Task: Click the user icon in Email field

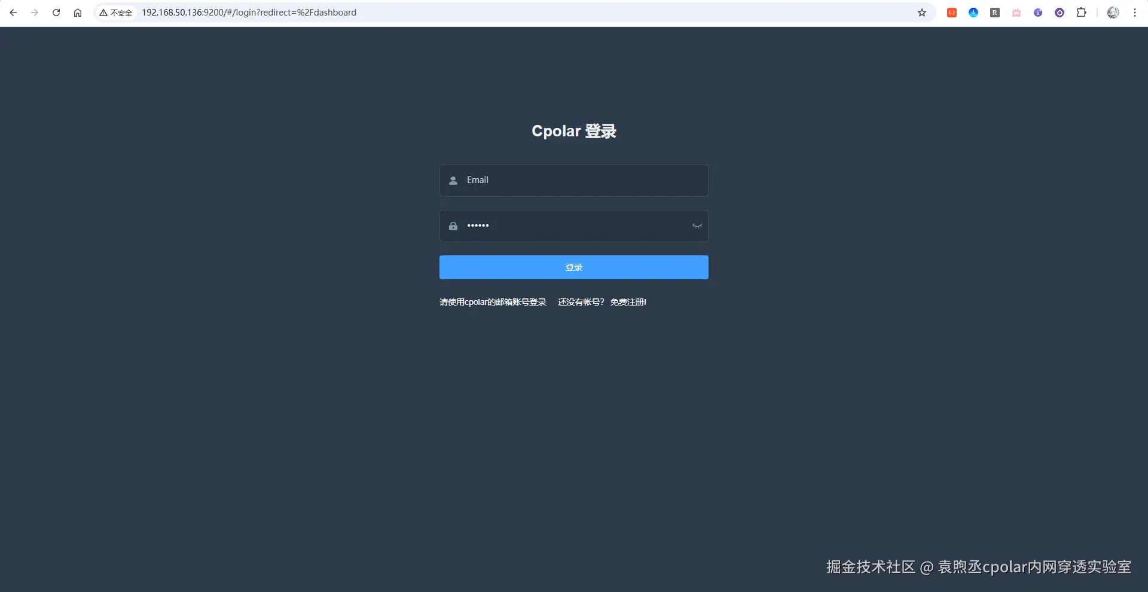Action: [453, 181]
